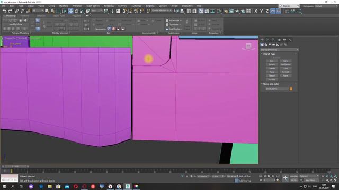Open the Hierarchy tab in command panel
This screenshot has height=190, width=339.
pos(273,40)
